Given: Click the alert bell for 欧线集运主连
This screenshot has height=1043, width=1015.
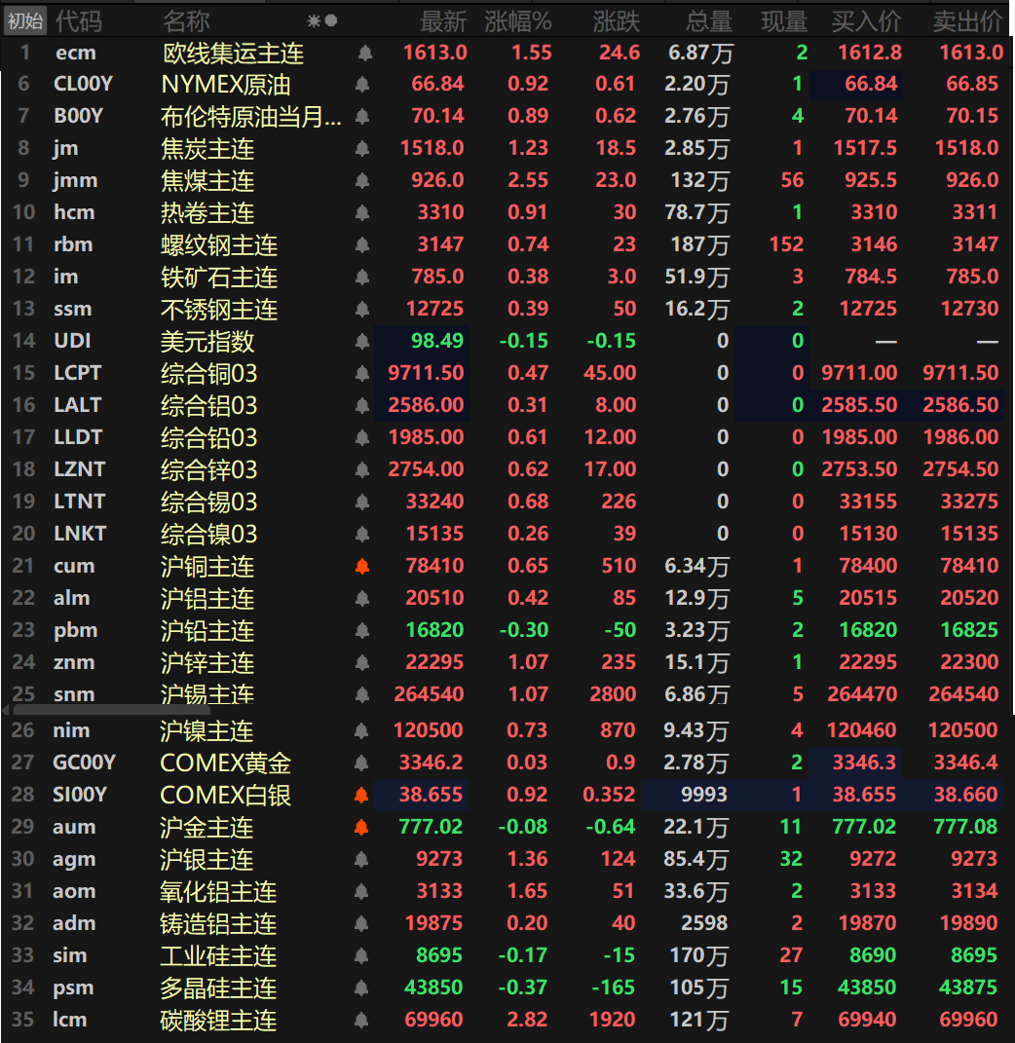Looking at the screenshot, I should 363,54.
